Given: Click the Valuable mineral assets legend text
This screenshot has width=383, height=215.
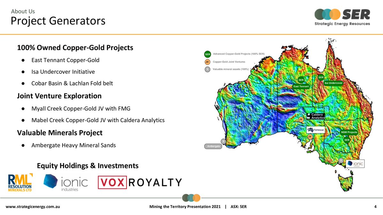Looking at the screenshot, I should click(231, 69).
